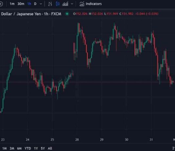Switch to the D daily timeframe
This screenshot has width=175, height=151.
tap(35, 4)
